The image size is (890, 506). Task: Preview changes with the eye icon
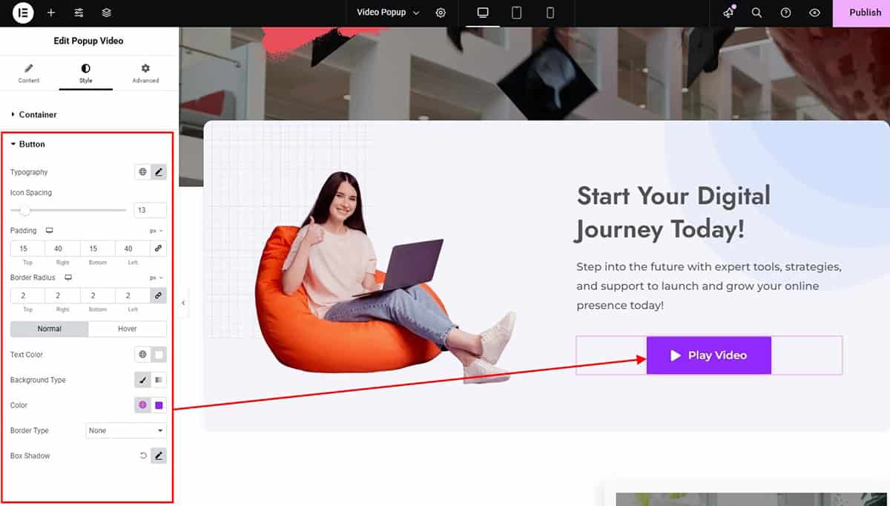[815, 13]
